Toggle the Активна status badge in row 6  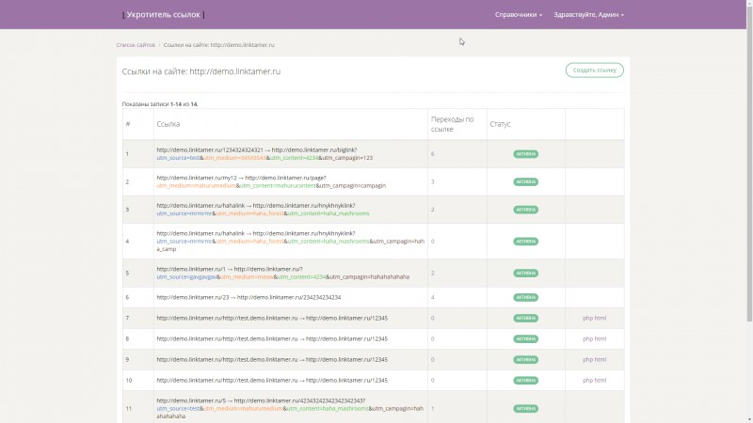click(x=525, y=297)
